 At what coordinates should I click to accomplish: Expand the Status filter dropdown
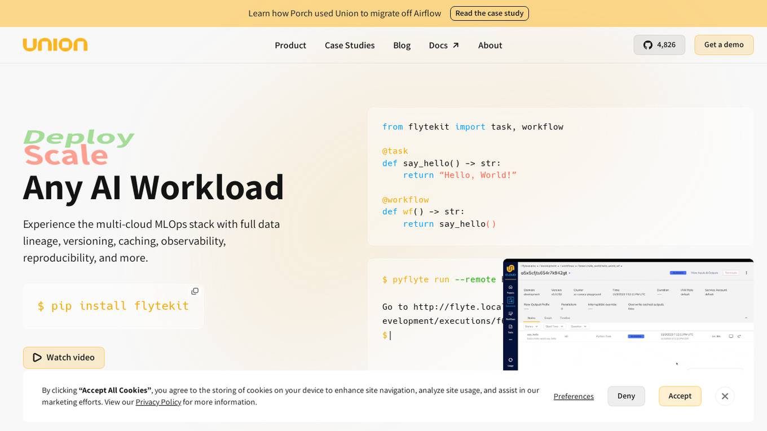[532, 327]
